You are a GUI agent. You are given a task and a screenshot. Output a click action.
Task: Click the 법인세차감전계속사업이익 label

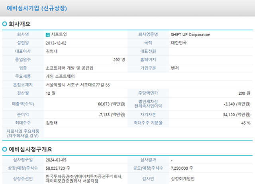tap(148, 104)
